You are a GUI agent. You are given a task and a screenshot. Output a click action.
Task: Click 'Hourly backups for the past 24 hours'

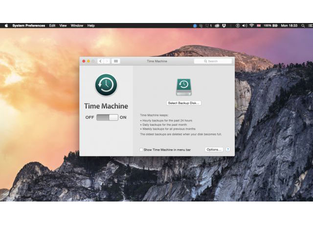pos(167,121)
